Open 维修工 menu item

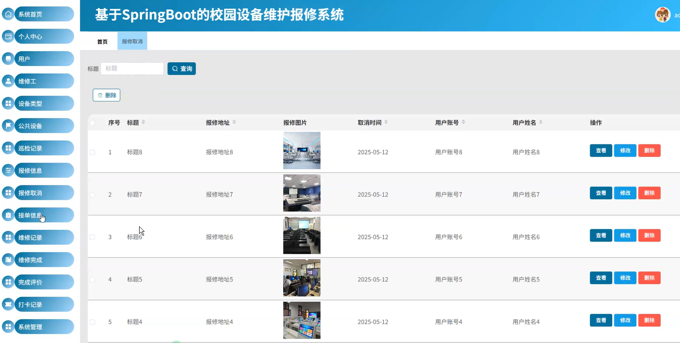point(44,81)
